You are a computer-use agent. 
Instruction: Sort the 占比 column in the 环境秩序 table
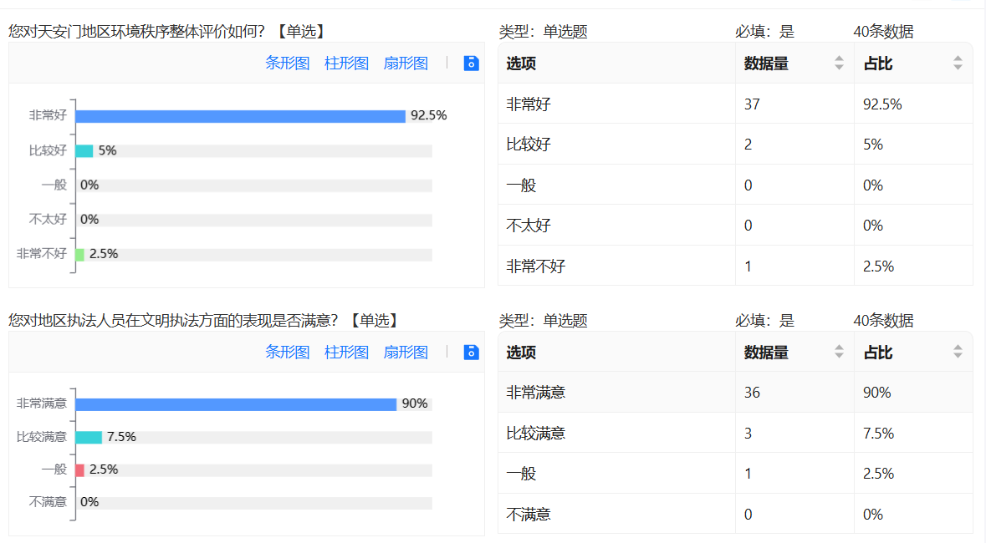(x=958, y=63)
